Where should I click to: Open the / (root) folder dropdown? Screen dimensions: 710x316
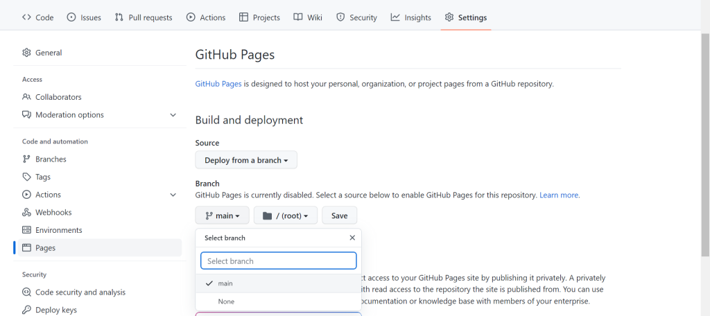coord(286,216)
